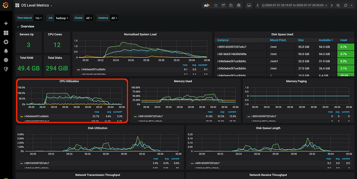Save the dashboard with disk icon

tap(231, 5)
